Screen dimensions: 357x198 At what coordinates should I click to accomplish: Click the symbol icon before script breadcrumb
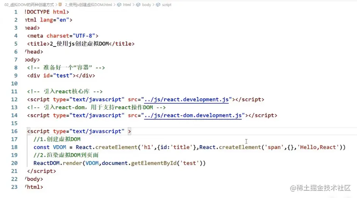[158, 5]
